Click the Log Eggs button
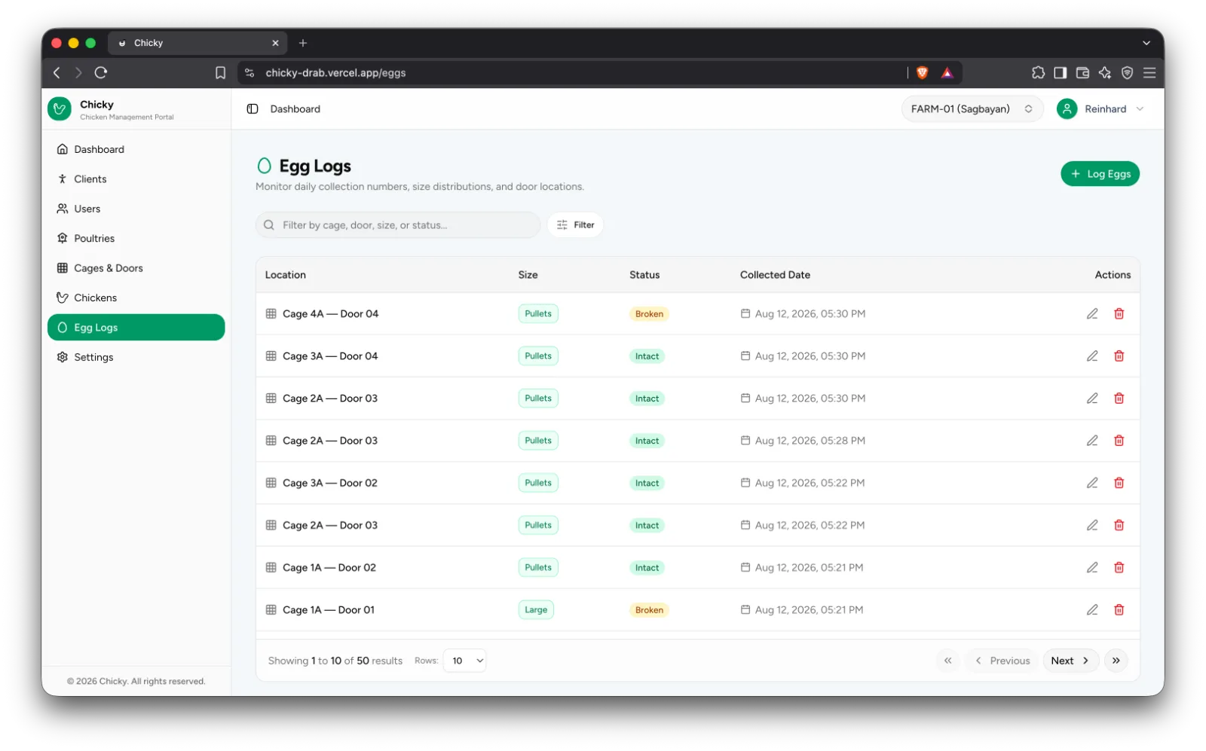 click(x=1100, y=174)
